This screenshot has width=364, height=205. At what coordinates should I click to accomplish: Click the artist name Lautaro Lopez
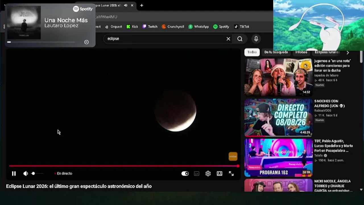(x=61, y=26)
